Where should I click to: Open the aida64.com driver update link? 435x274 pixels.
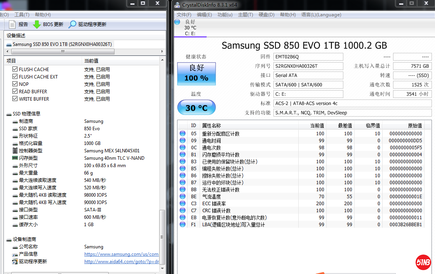121,262
